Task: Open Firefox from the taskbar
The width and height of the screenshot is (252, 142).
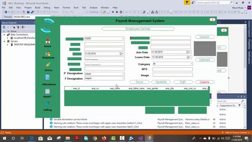Action: click(x=104, y=138)
